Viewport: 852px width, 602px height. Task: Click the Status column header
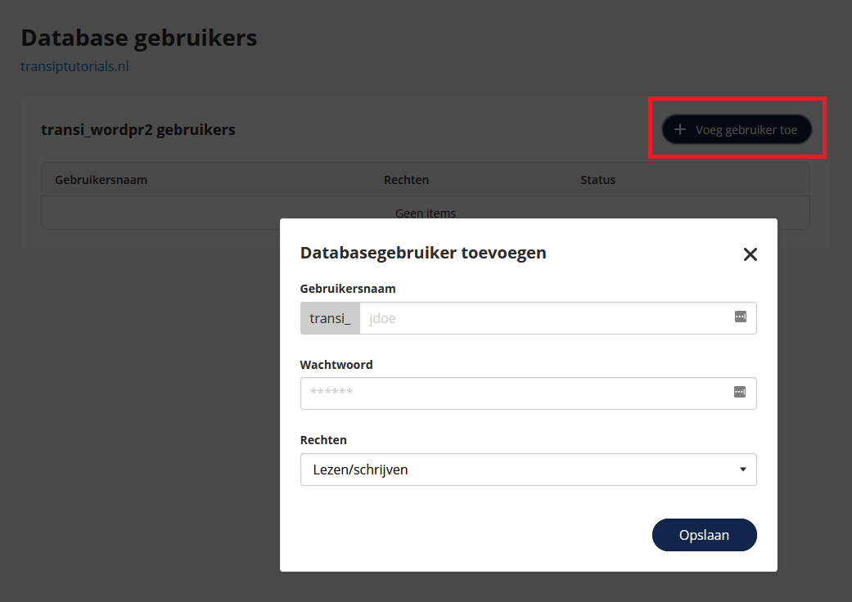point(597,180)
